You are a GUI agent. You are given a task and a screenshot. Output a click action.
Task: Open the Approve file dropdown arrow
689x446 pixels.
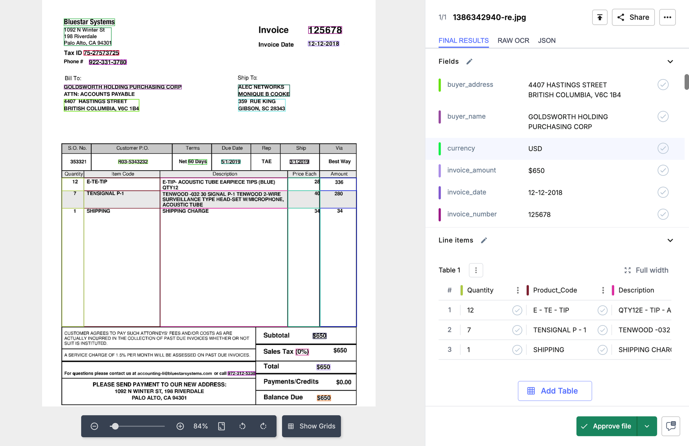pyautogui.click(x=647, y=426)
